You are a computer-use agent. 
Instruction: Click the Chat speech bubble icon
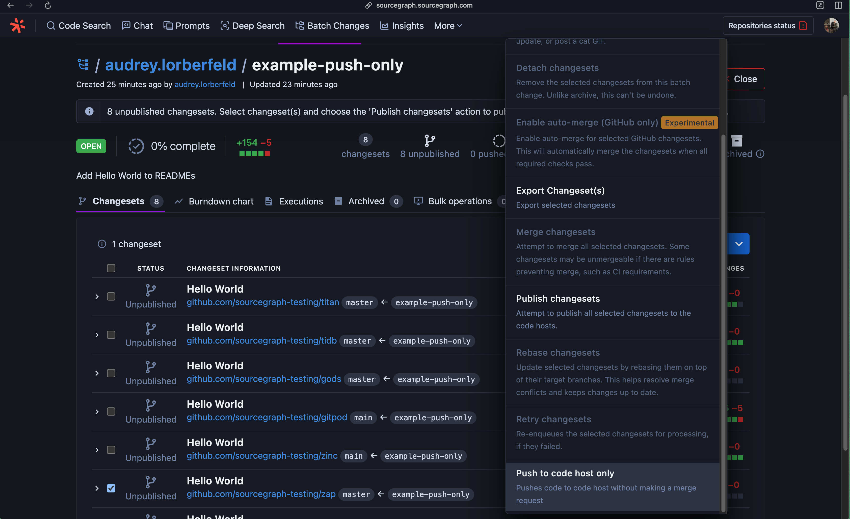tap(126, 25)
